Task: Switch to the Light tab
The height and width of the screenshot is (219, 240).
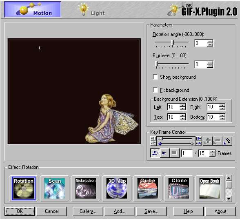Action: (91, 10)
